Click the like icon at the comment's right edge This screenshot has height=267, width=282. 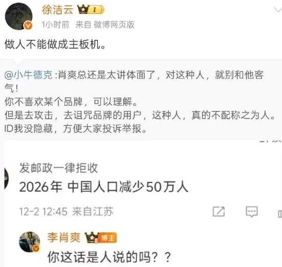pos(279,213)
